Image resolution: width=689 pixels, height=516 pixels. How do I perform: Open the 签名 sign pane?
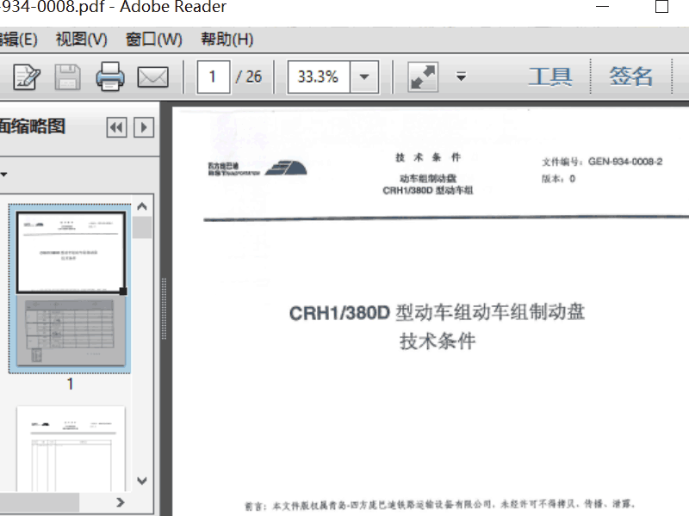point(630,77)
